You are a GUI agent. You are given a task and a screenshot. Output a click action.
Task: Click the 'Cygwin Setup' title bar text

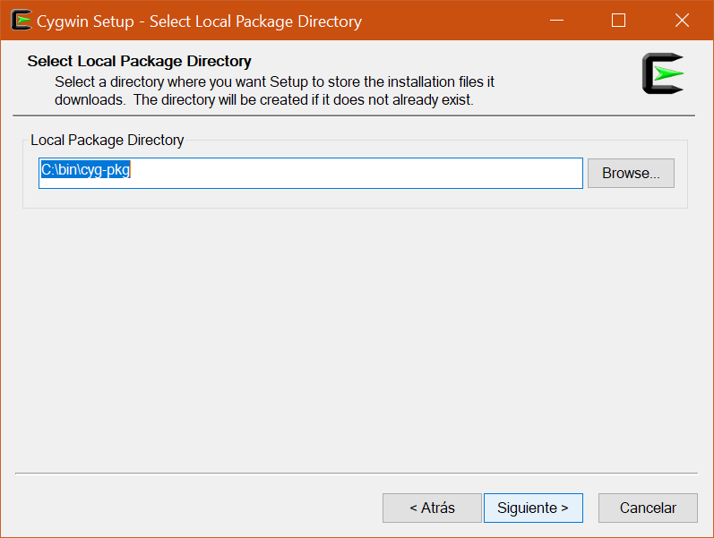(x=199, y=21)
